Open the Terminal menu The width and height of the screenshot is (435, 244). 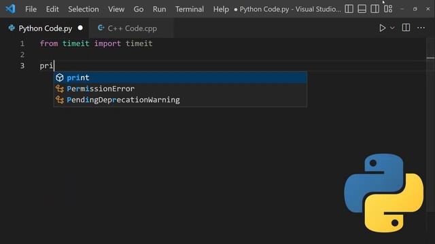click(x=190, y=9)
